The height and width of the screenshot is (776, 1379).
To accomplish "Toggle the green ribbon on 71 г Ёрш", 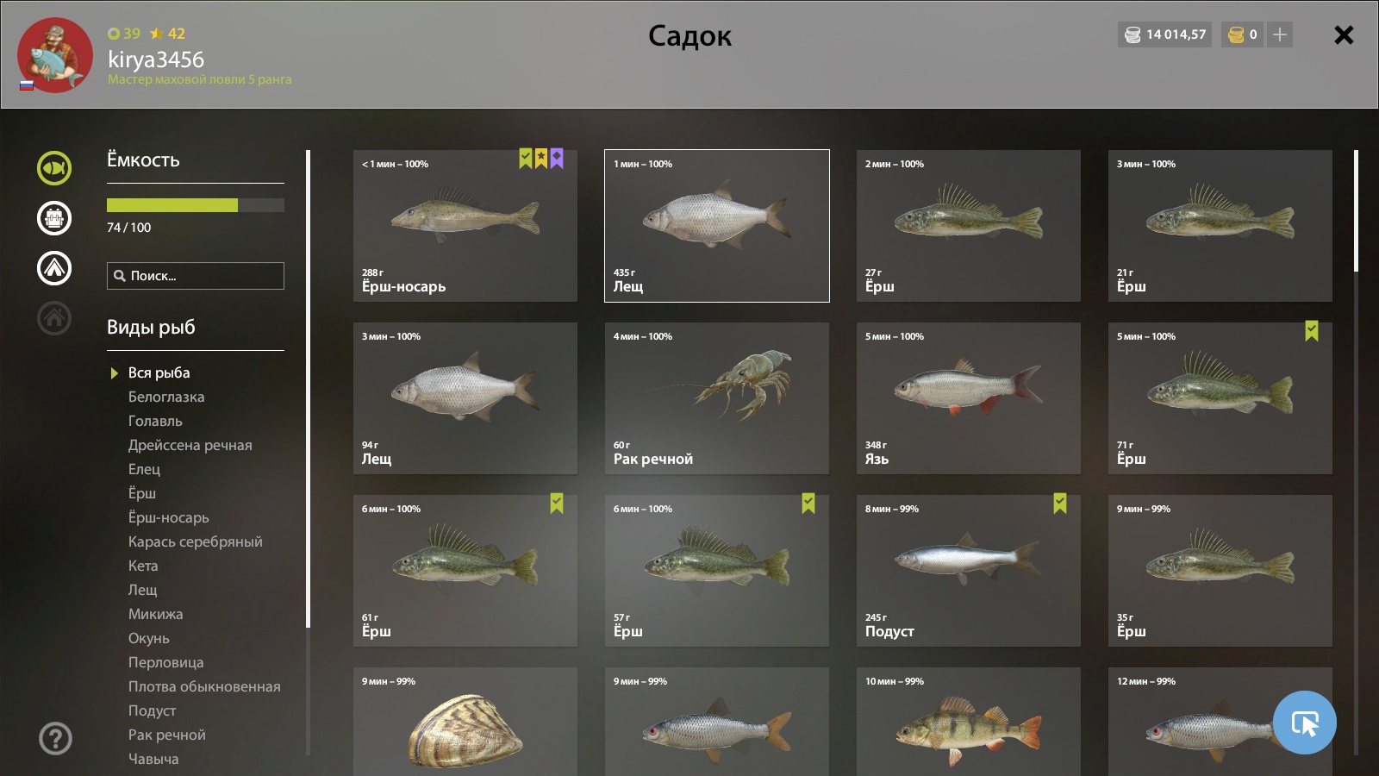I will pos(1311,331).
